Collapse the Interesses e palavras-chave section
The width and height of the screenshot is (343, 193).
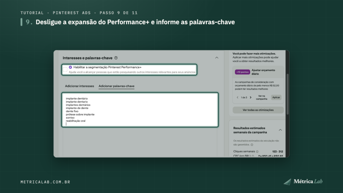(x=217, y=58)
